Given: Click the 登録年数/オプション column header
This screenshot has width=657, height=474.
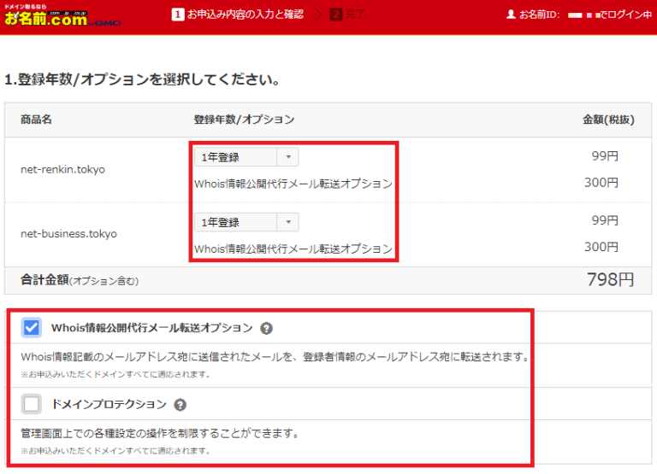Looking at the screenshot, I should [244, 120].
